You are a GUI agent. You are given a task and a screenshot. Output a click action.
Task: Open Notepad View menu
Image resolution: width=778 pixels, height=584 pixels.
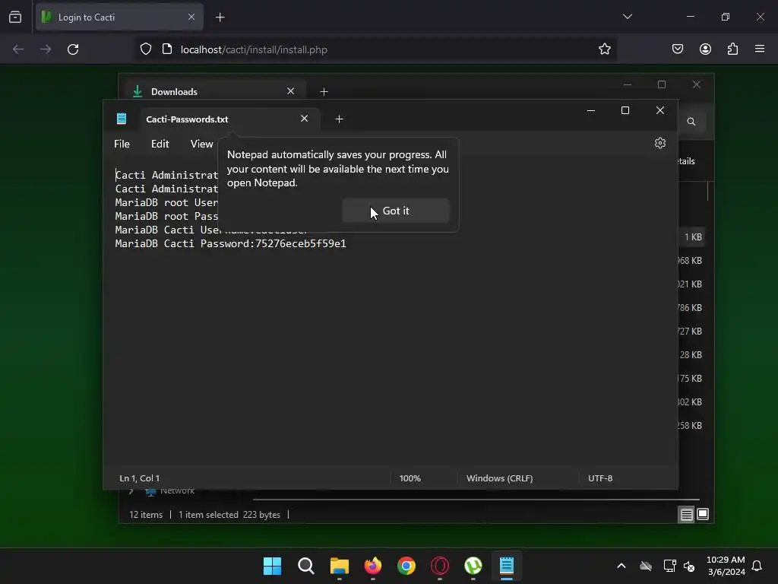click(201, 144)
